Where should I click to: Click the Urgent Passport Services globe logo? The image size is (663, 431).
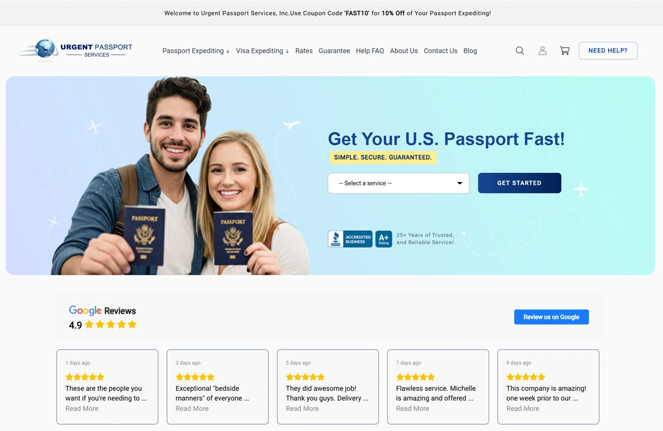click(76, 50)
